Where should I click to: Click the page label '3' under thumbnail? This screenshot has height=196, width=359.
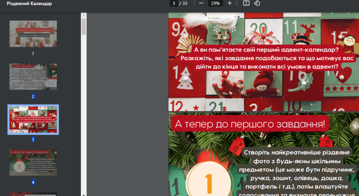(x=33, y=139)
